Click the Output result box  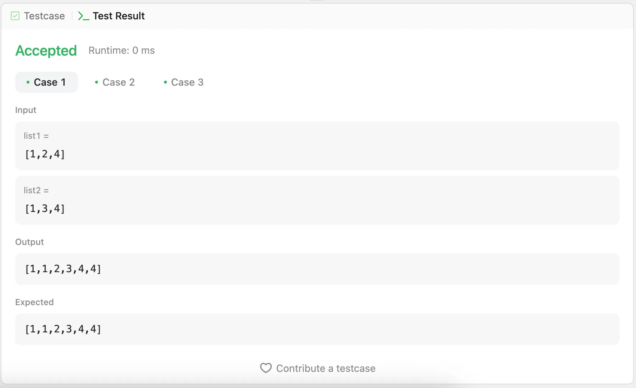(x=317, y=269)
